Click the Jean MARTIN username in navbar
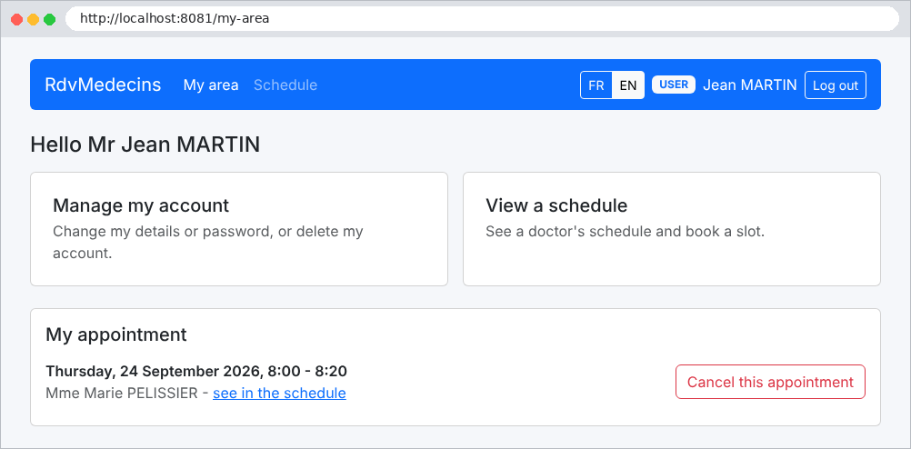This screenshot has height=449, width=911. click(749, 85)
